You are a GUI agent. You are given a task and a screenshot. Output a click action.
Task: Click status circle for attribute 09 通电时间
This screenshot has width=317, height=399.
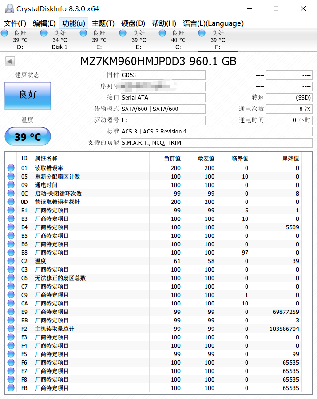click(x=11, y=185)
